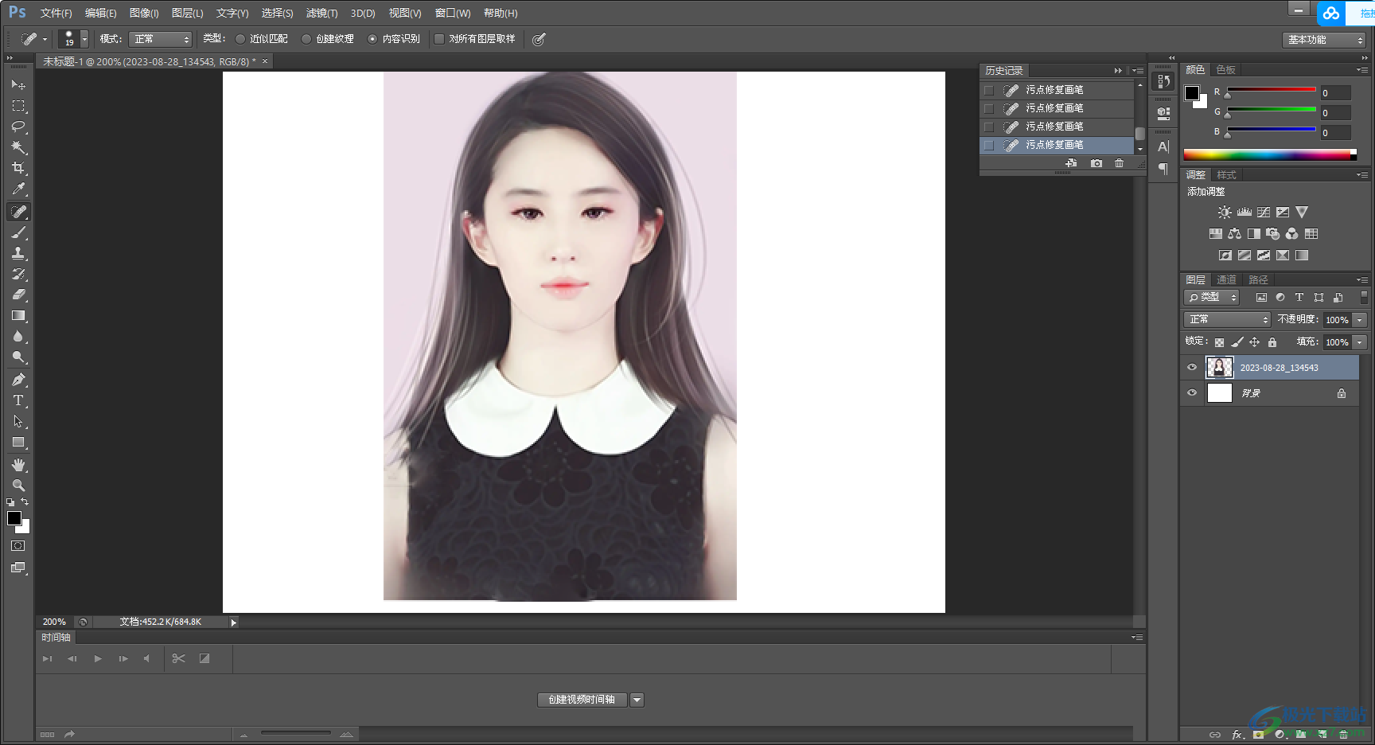Toggle lock transparent pixels for layer
This screenshot has width=1375, height=745.
[1219, 342]
